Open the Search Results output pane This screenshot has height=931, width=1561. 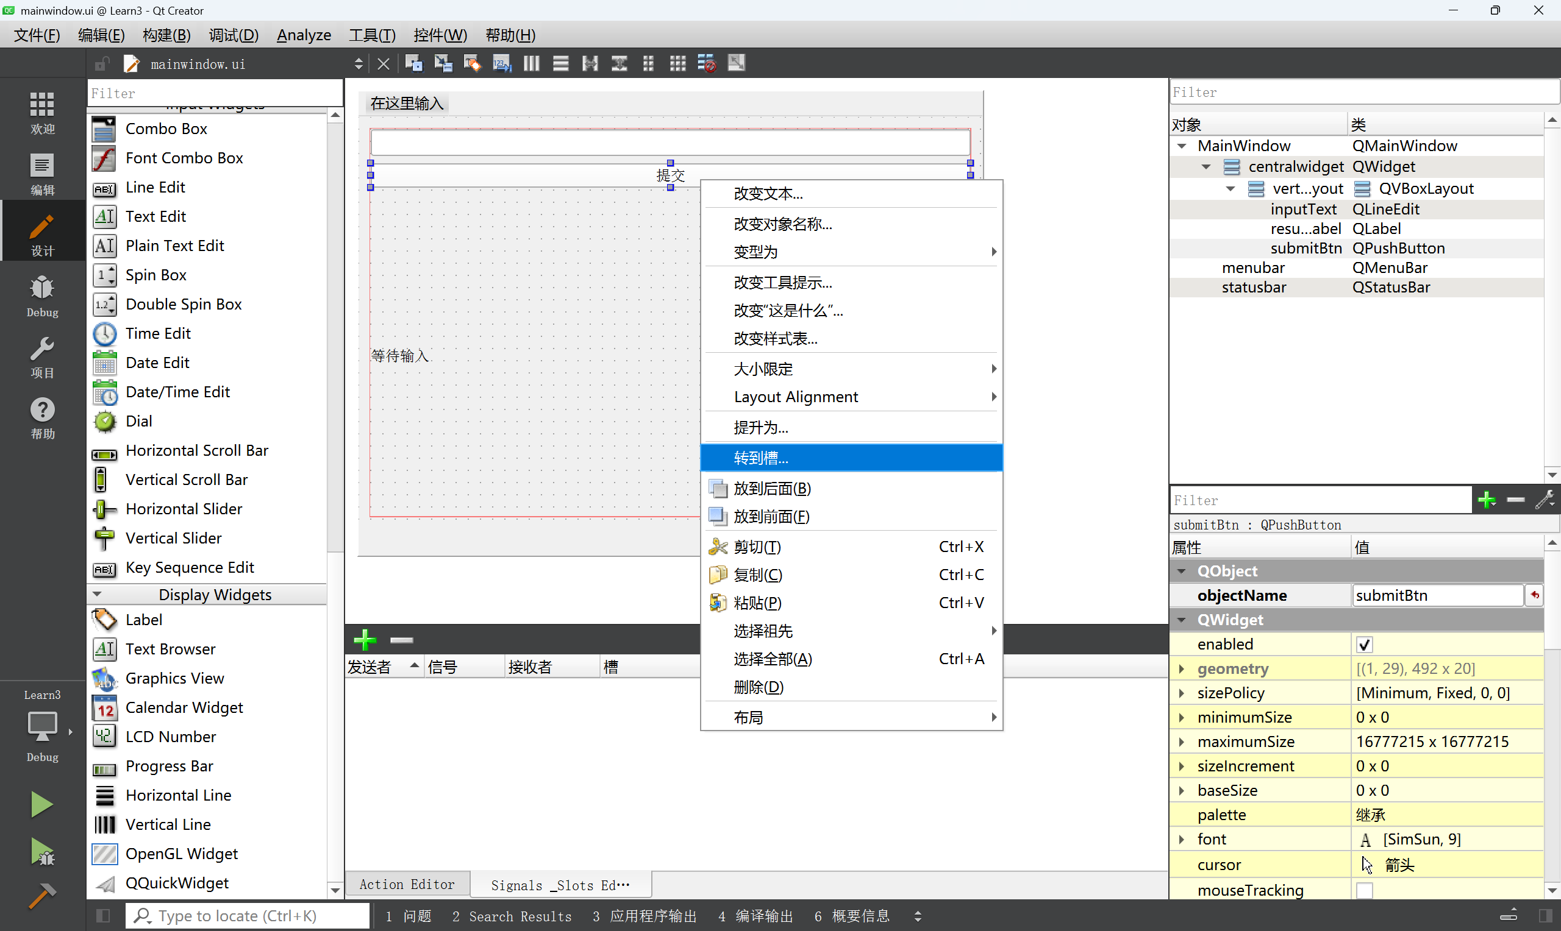tap(512, 916)
